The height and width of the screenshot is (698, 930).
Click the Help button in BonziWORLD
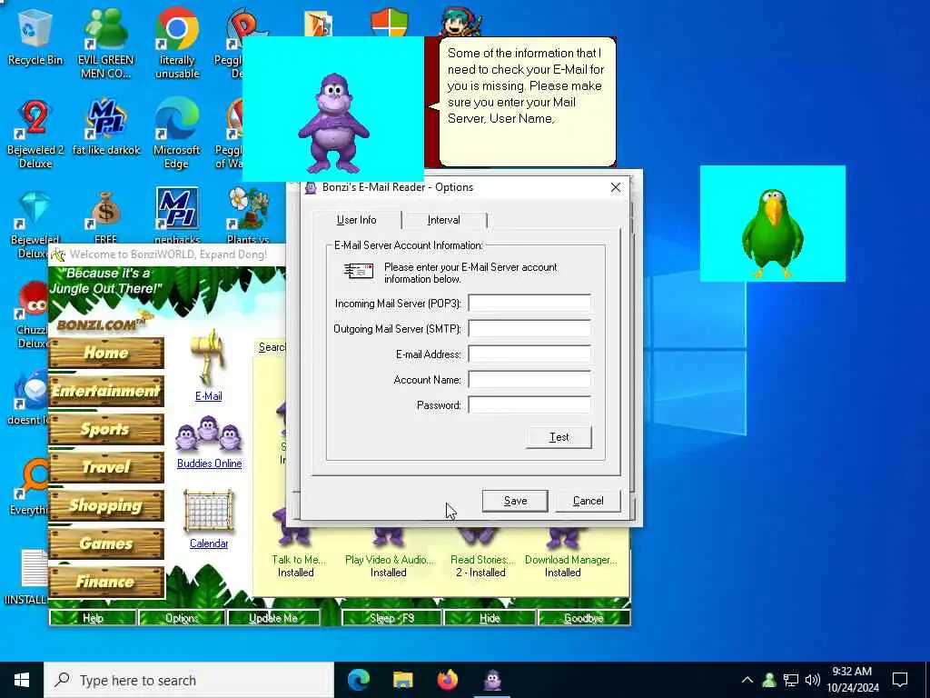pos(93,618)
